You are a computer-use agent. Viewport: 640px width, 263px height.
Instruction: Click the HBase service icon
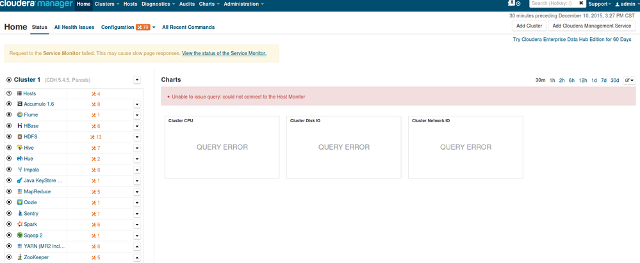[20, 126]
